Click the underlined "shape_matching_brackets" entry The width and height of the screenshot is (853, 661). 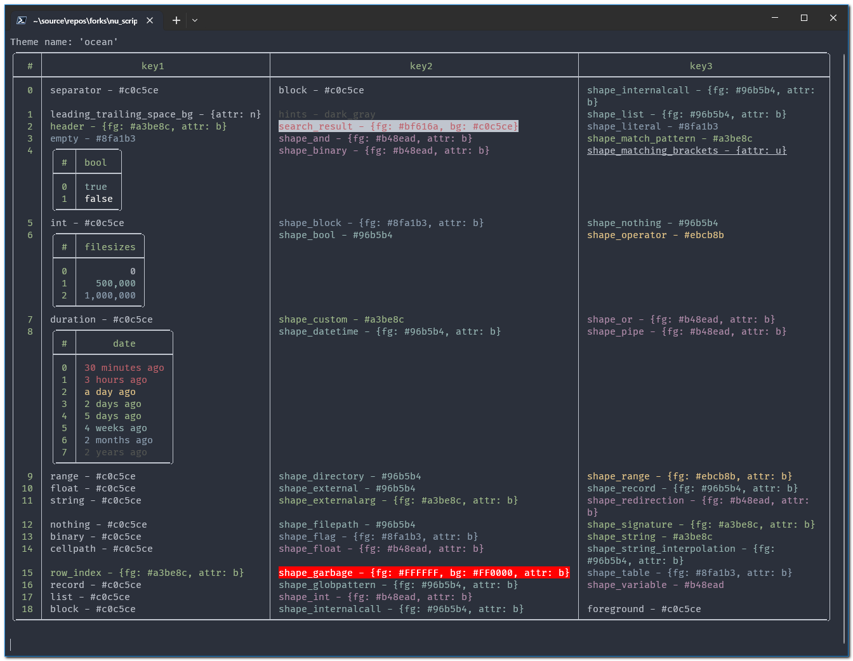[687, 150]
